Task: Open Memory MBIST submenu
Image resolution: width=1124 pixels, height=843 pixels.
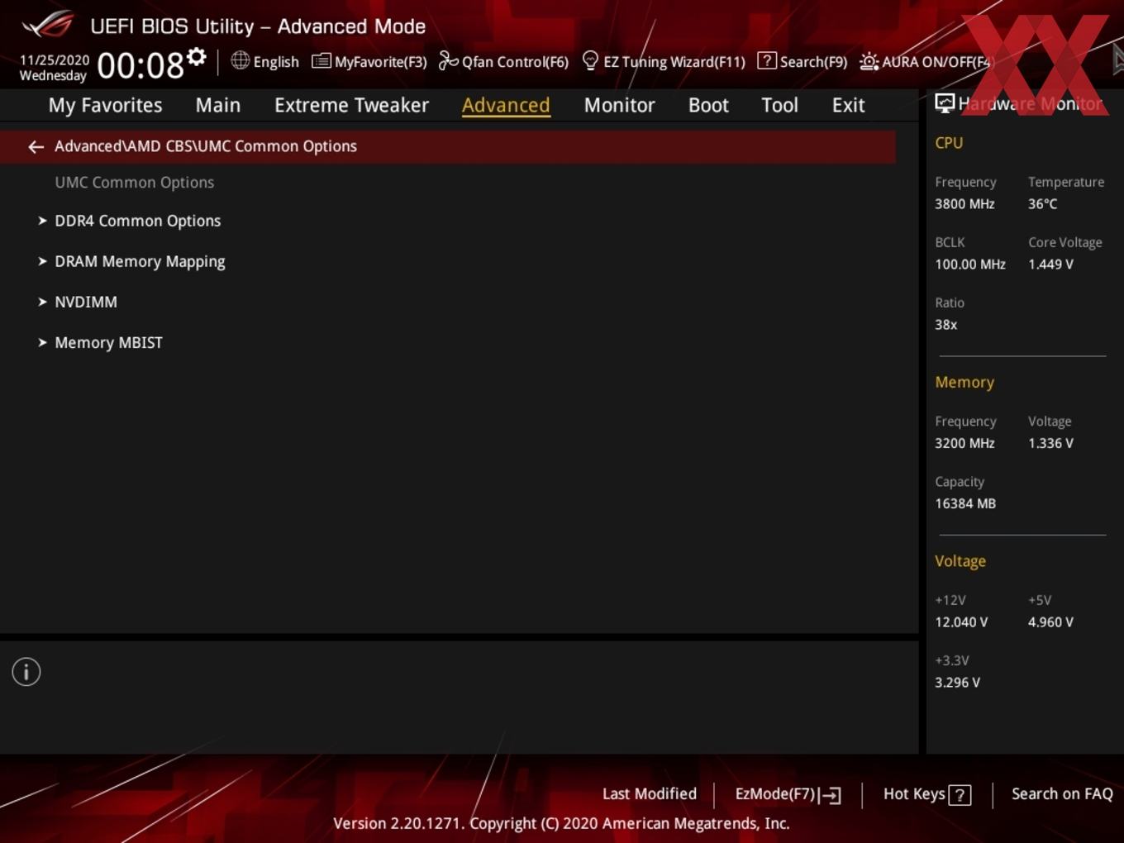Action: [108, 342]
